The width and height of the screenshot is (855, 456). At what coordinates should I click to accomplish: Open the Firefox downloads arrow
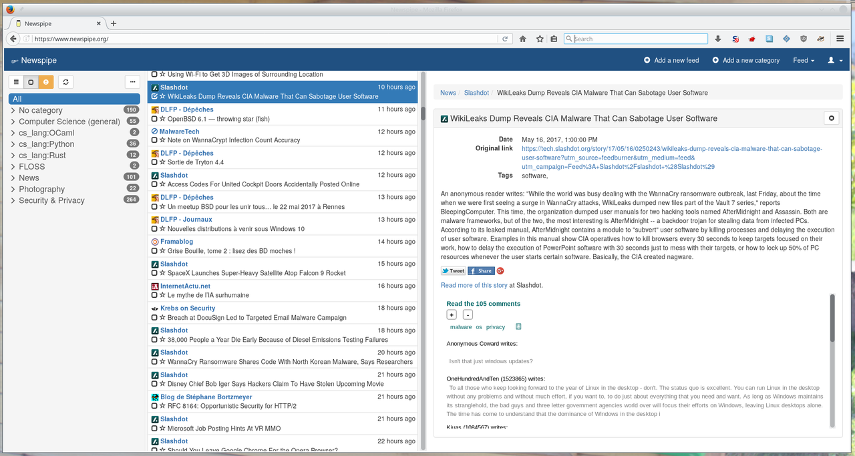pyautogui.click(x=718, y=39)
